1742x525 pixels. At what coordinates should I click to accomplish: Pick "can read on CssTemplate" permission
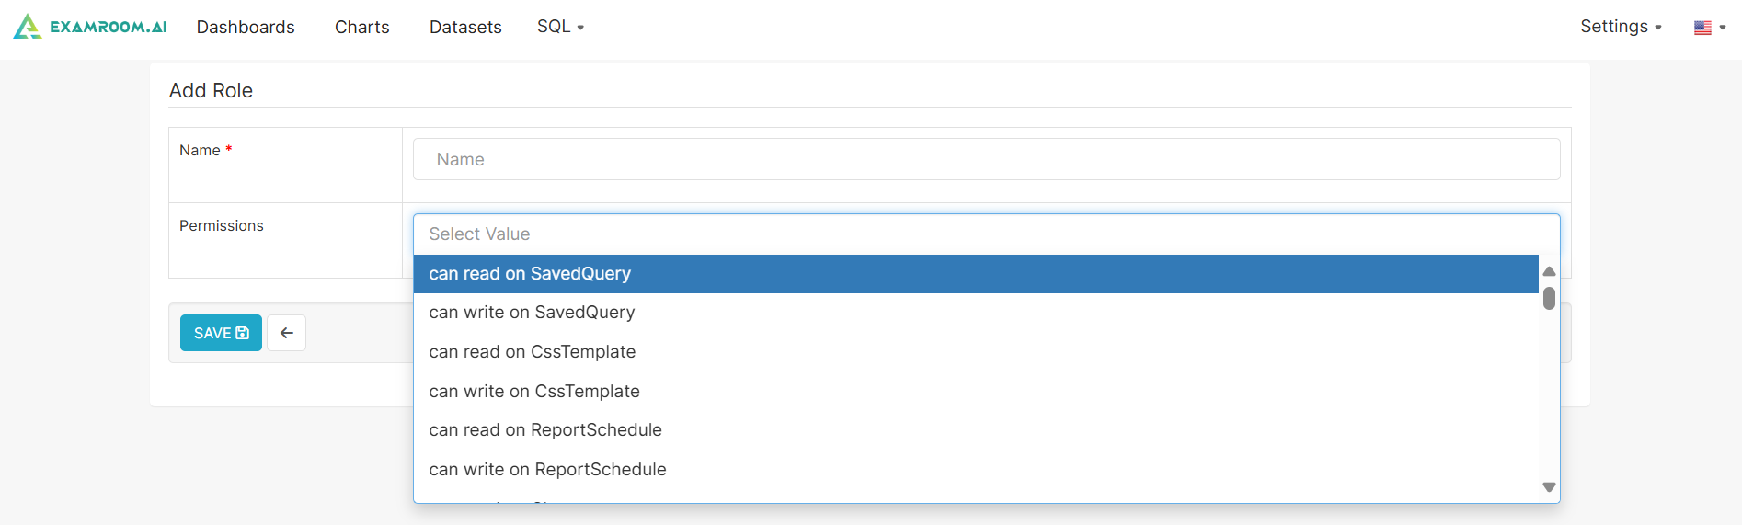point(532,352)
